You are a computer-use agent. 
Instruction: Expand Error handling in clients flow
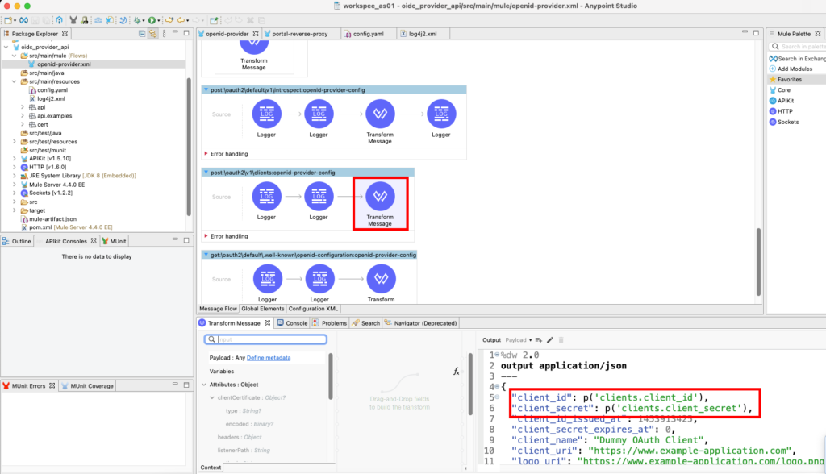coord(206,236)
